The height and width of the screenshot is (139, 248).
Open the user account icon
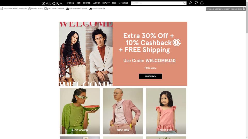click(x=191, y=3)
